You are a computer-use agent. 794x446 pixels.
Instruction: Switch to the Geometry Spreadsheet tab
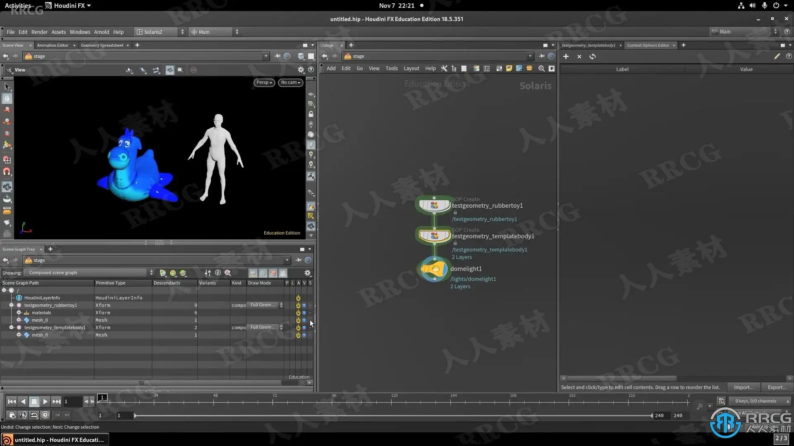(102, 45)
